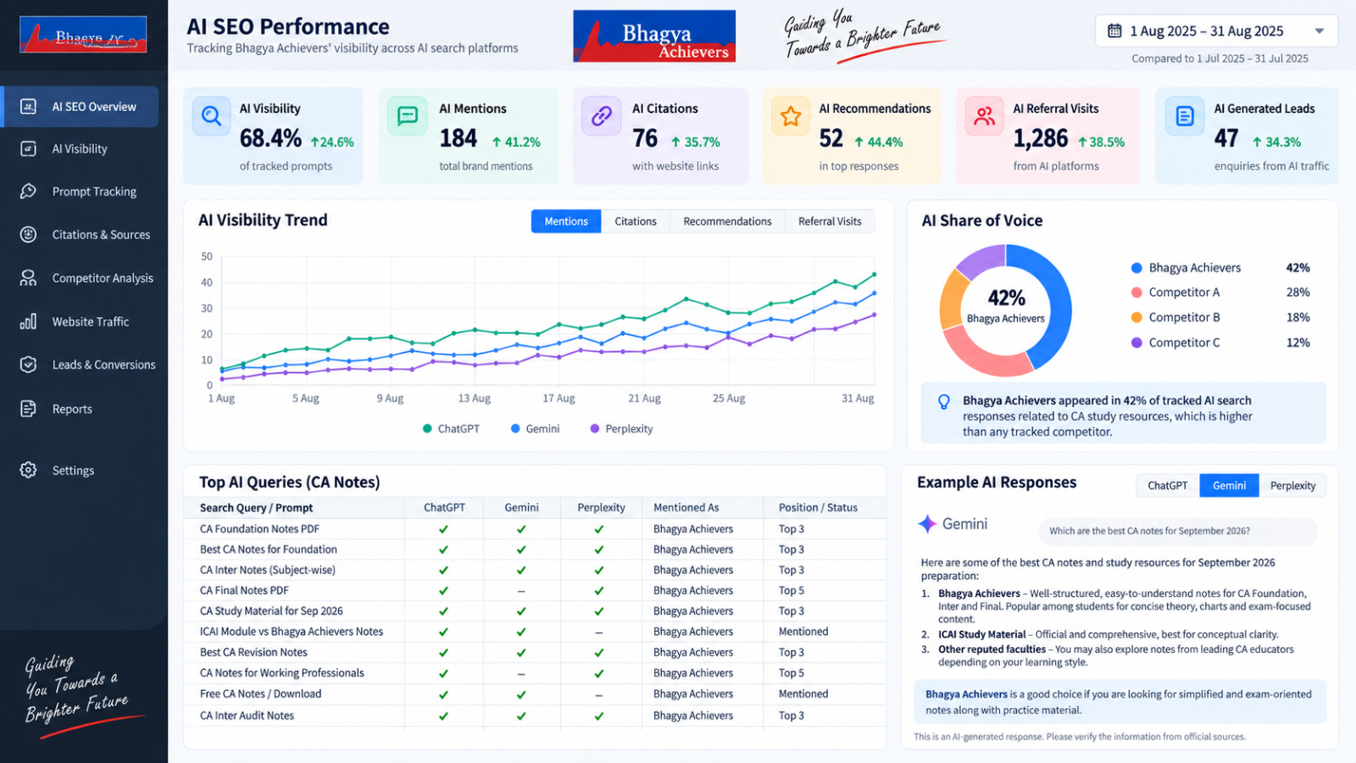Screen dimensions: 1356x763
Task: Toggle Gemini series in chart legend
Action: pos(535,429)
